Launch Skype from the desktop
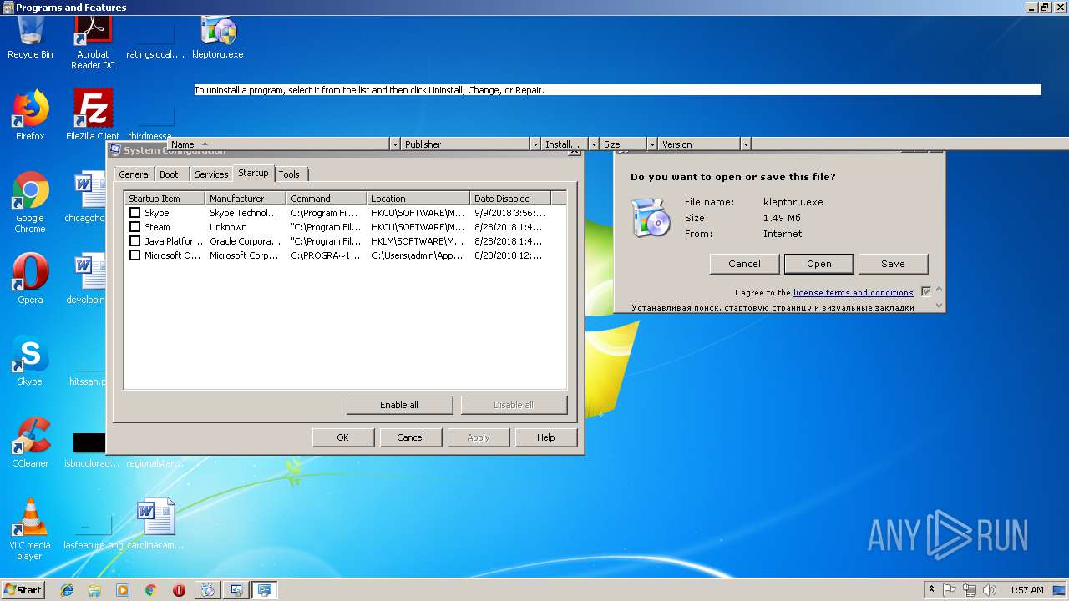This screenshot has width=1069, height=601. pos(30,361)
